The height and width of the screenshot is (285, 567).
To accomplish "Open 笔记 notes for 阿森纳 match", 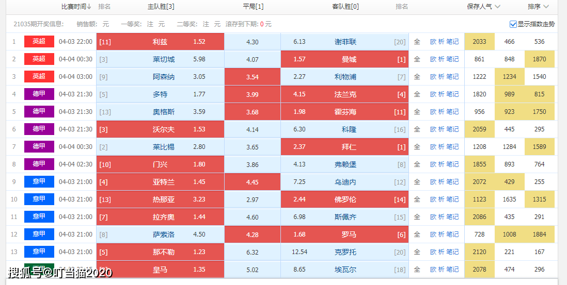I will 452,76.
